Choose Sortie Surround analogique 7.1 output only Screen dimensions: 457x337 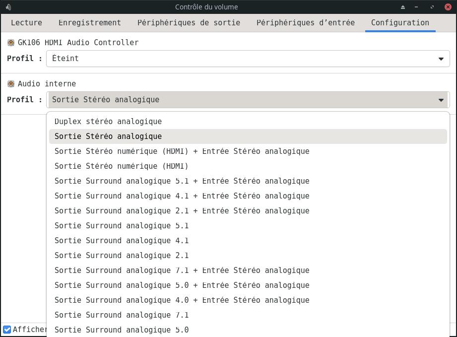pyautogui.click(x=248, y=315)
